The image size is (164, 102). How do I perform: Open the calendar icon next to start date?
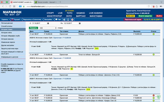coord(48,23)
